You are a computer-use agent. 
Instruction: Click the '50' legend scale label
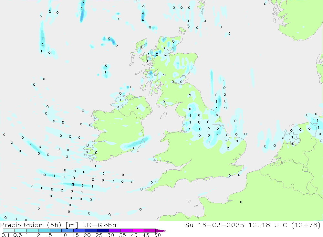pyautogui.click(x=158, y=235)
